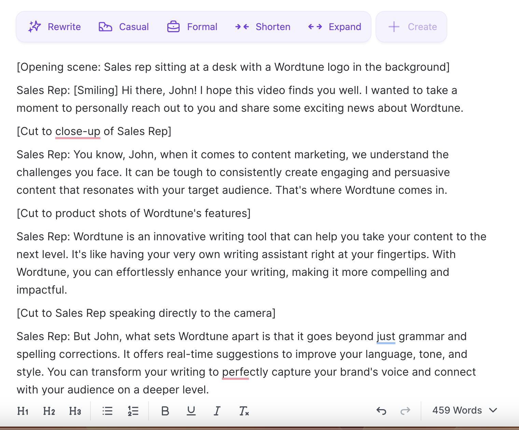Apply Heading 1 style
The image size is (519, 430).
click(x=23, y=411)
